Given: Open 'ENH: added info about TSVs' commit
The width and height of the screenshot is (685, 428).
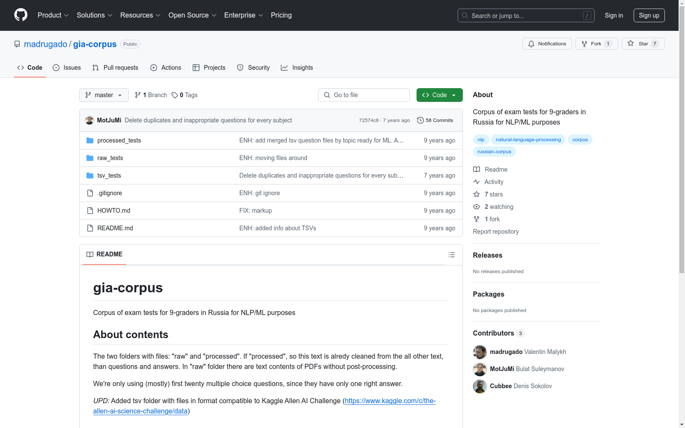Looking at the screenshot, I should pyautogui.click(x=278, y=228).
